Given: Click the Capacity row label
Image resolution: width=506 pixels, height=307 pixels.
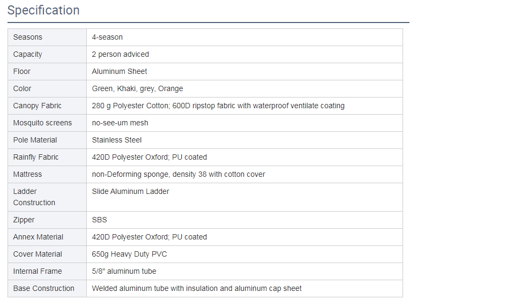Looking at the screenshot, I should click(28, 54).
